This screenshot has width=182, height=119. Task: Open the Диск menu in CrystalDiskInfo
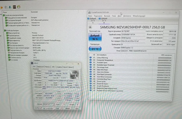pyautogui.click(x=119, y=16)
